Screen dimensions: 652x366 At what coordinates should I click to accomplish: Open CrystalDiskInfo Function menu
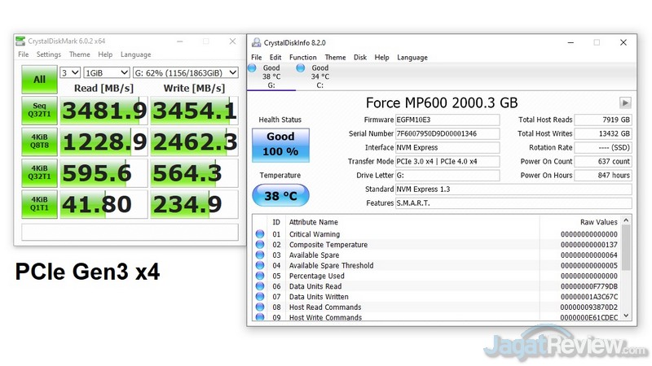pos(302,57)
